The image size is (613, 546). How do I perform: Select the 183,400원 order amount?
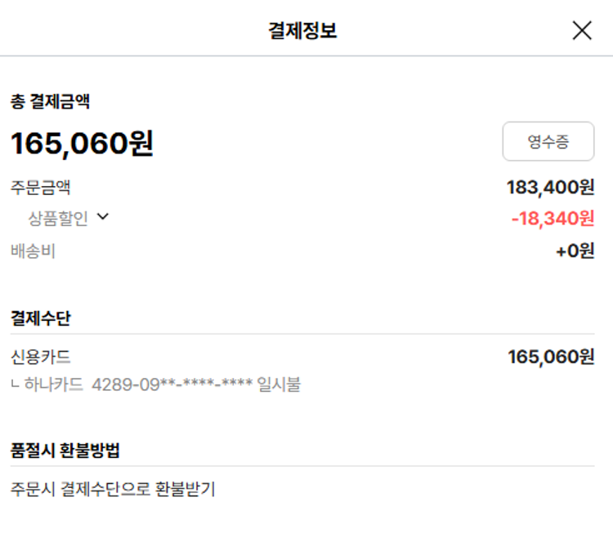[550, 188]
